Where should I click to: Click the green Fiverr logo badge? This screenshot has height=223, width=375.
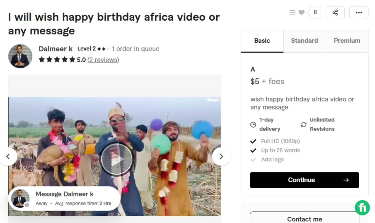[x=362, y=207]
